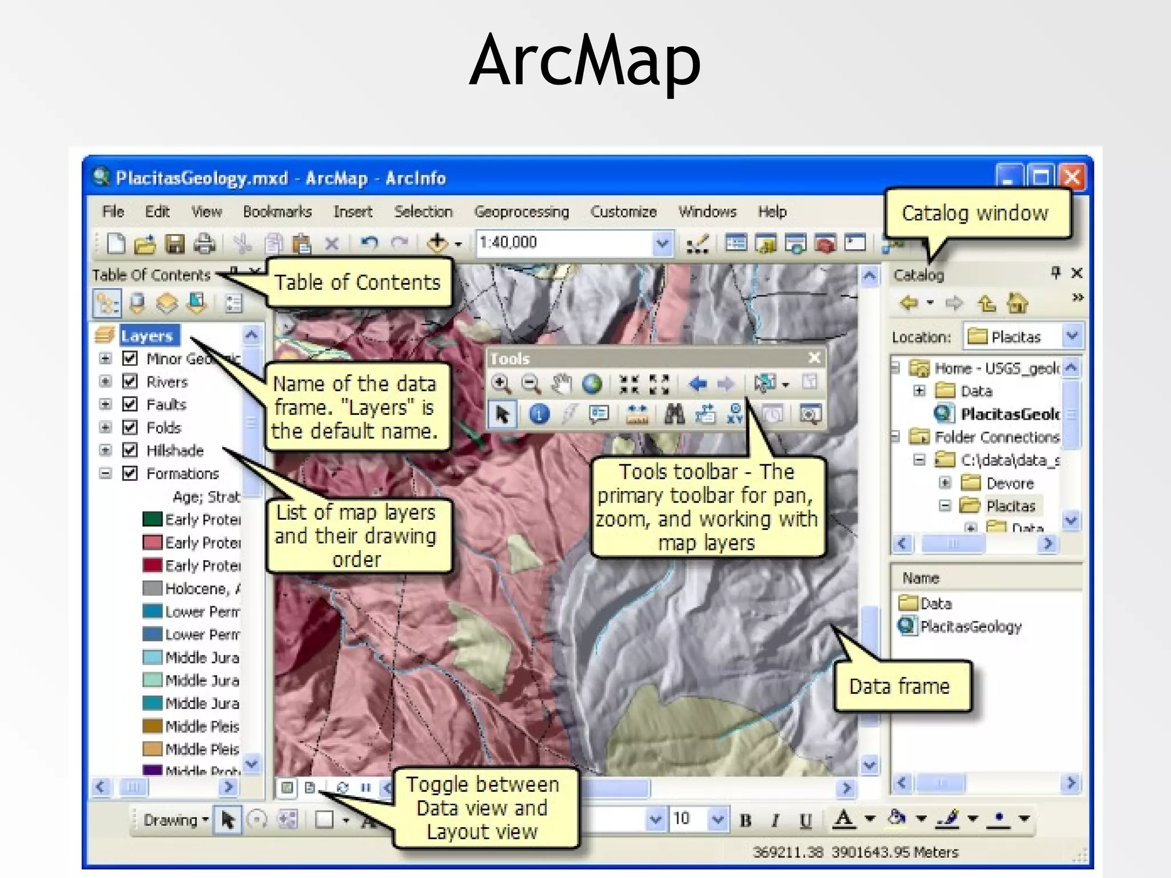Image resolution: width=1171 pixels, height=878 pixels.
Task: Hide the Formations layer
Action: point(130,473)
